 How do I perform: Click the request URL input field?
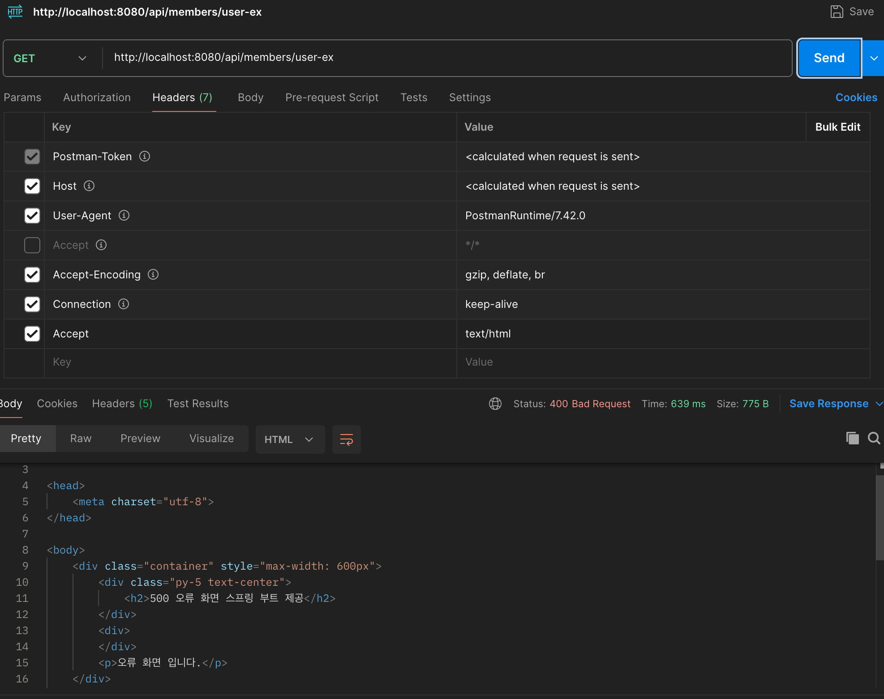coord(448,58)
